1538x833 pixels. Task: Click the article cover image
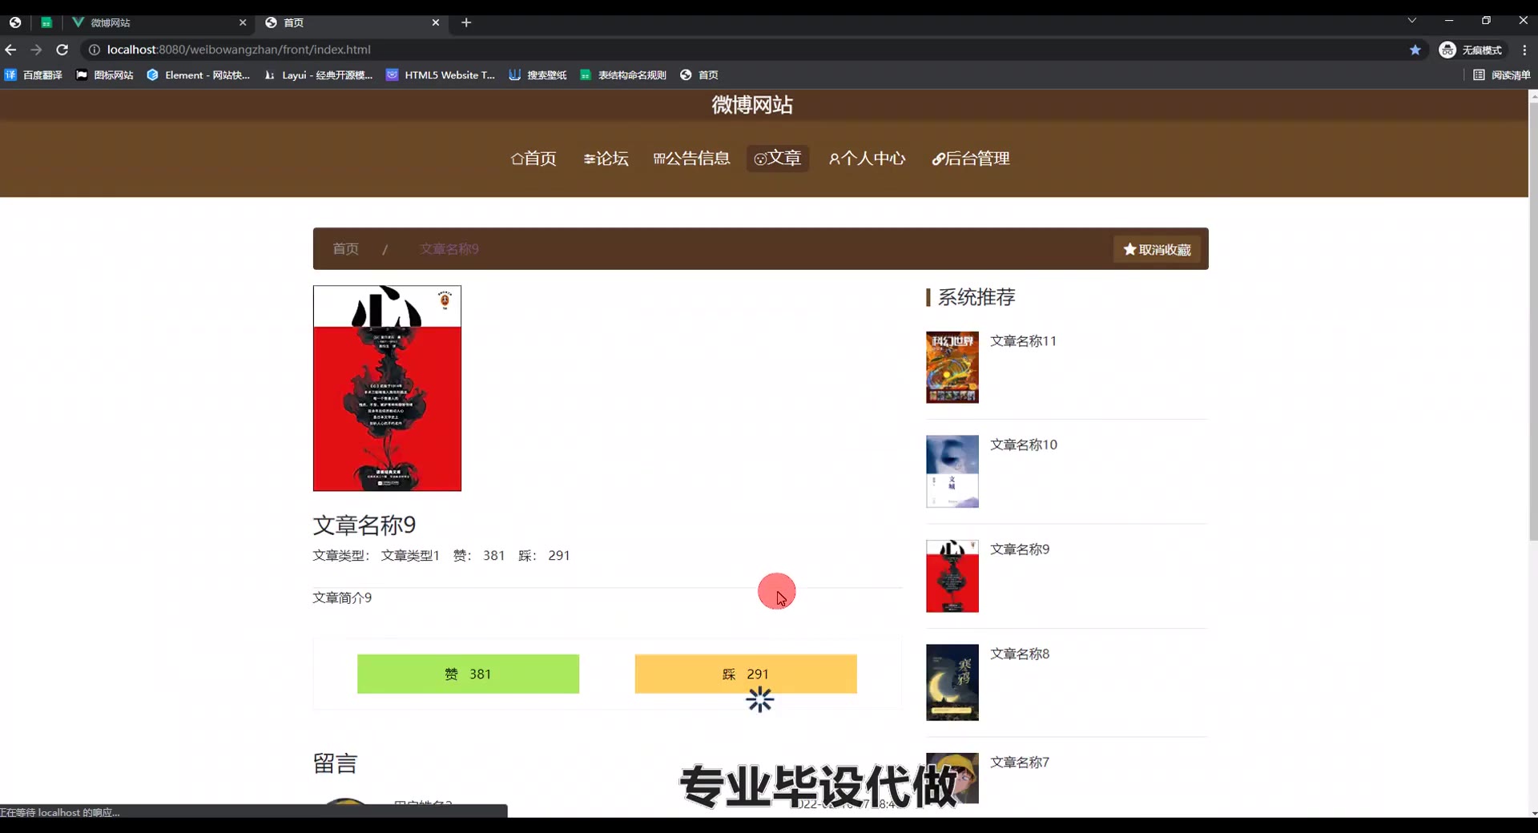tap(387, 388)
